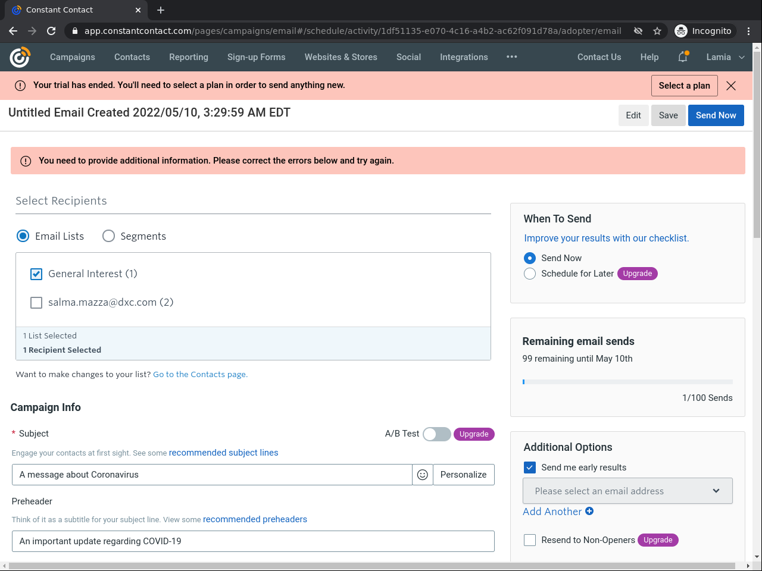
Task: Go to the Contacts menu
Action: (x=132, y=57)
